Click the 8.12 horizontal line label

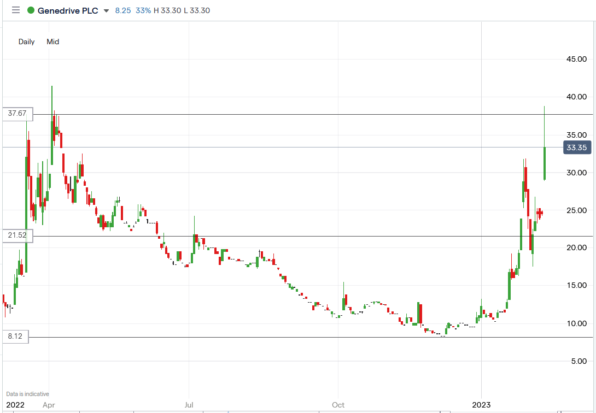pyautogui.click(x=15, y=337)
